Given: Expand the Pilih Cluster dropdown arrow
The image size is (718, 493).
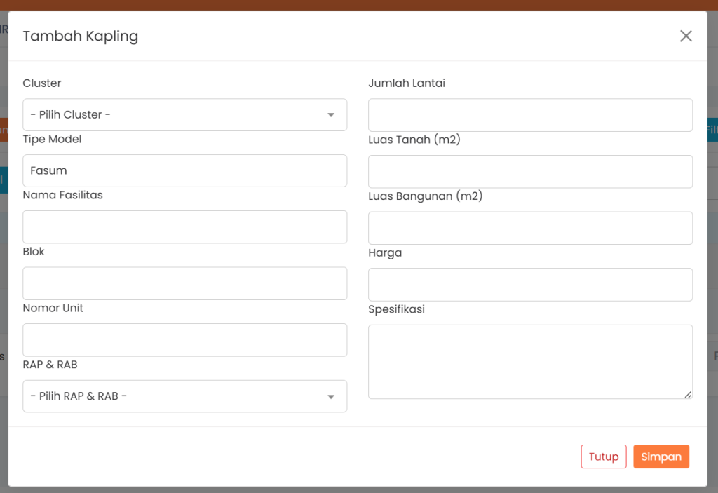Looking at the screenshot, I should (x=331, y=115).
